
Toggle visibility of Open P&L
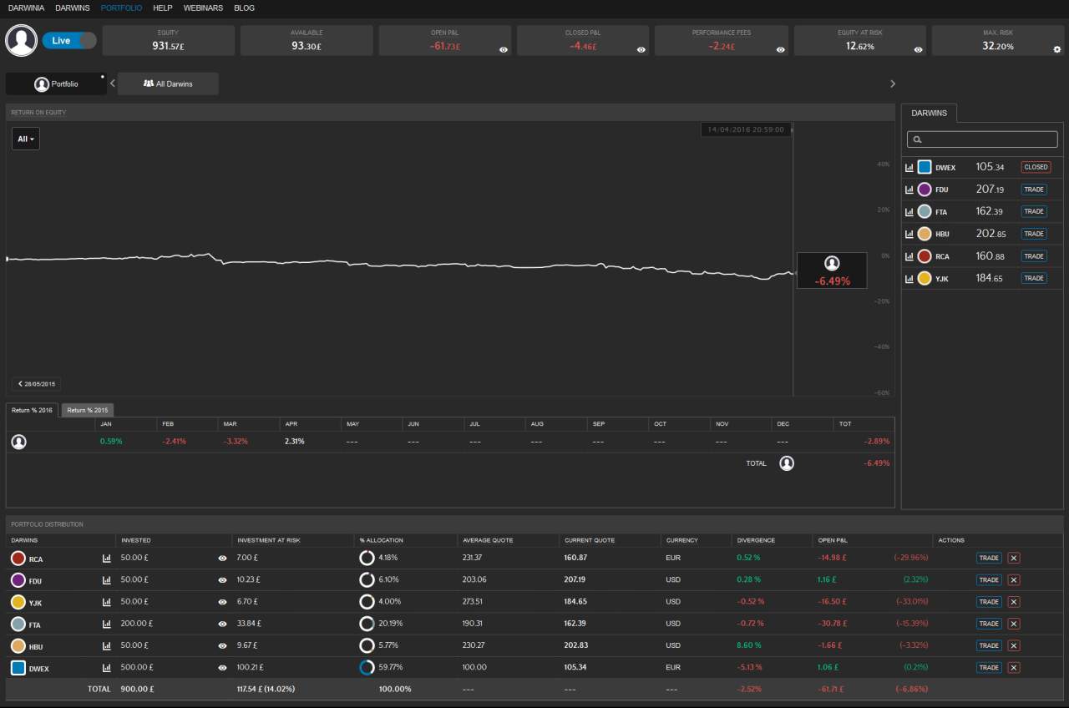[x=504, y=49]
